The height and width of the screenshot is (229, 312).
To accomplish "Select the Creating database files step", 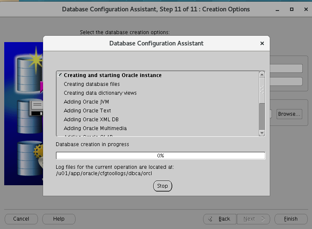I will tap(92, 84).
